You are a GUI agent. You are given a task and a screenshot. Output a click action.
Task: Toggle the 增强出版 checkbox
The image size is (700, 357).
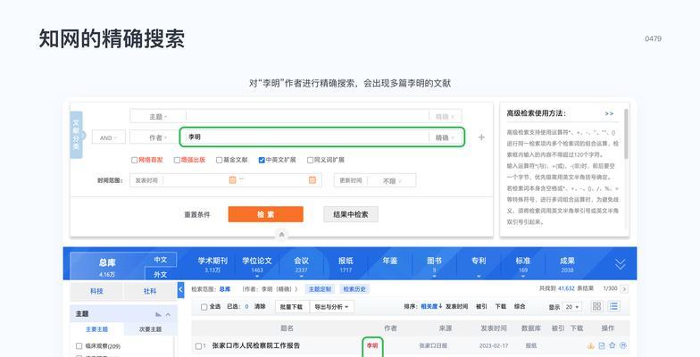tap(177, 160)
